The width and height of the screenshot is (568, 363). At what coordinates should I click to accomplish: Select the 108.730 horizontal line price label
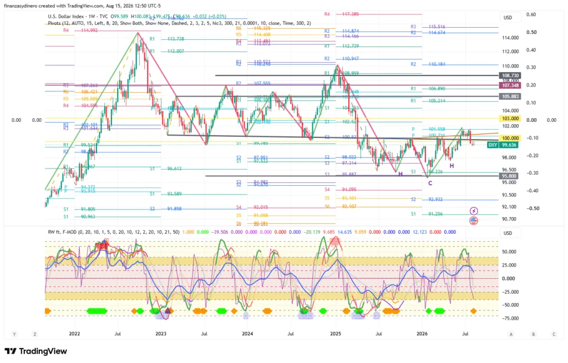click(510, 75)
